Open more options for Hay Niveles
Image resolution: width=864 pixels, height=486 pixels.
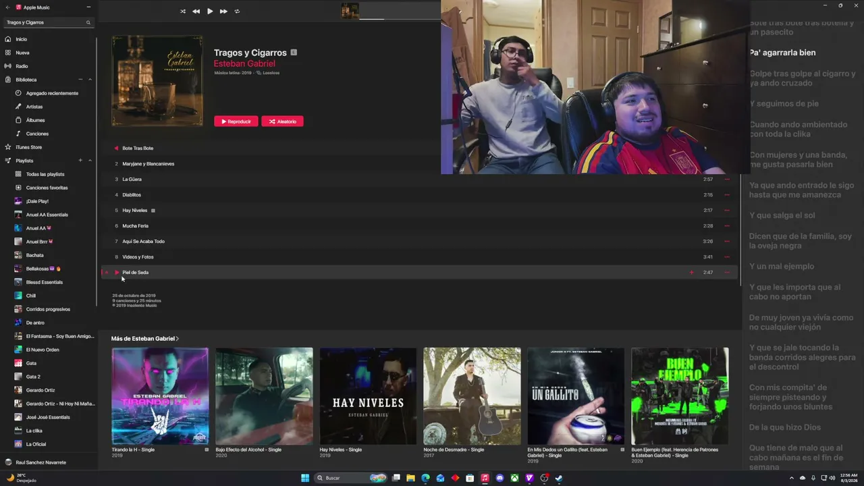click(727, 211)
